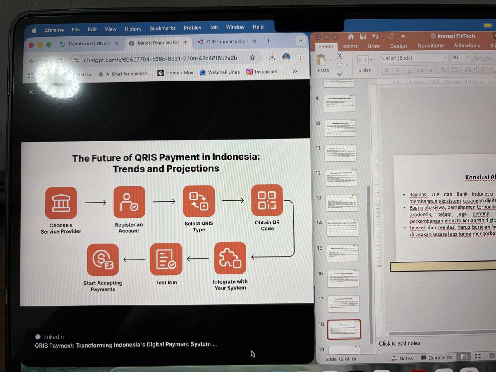Open the Apple menu in the menu bar

(x=34, y=30)
